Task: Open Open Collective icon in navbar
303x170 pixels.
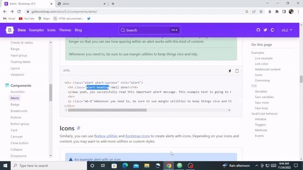Action: pyautogui.click(x=272, y=30)
